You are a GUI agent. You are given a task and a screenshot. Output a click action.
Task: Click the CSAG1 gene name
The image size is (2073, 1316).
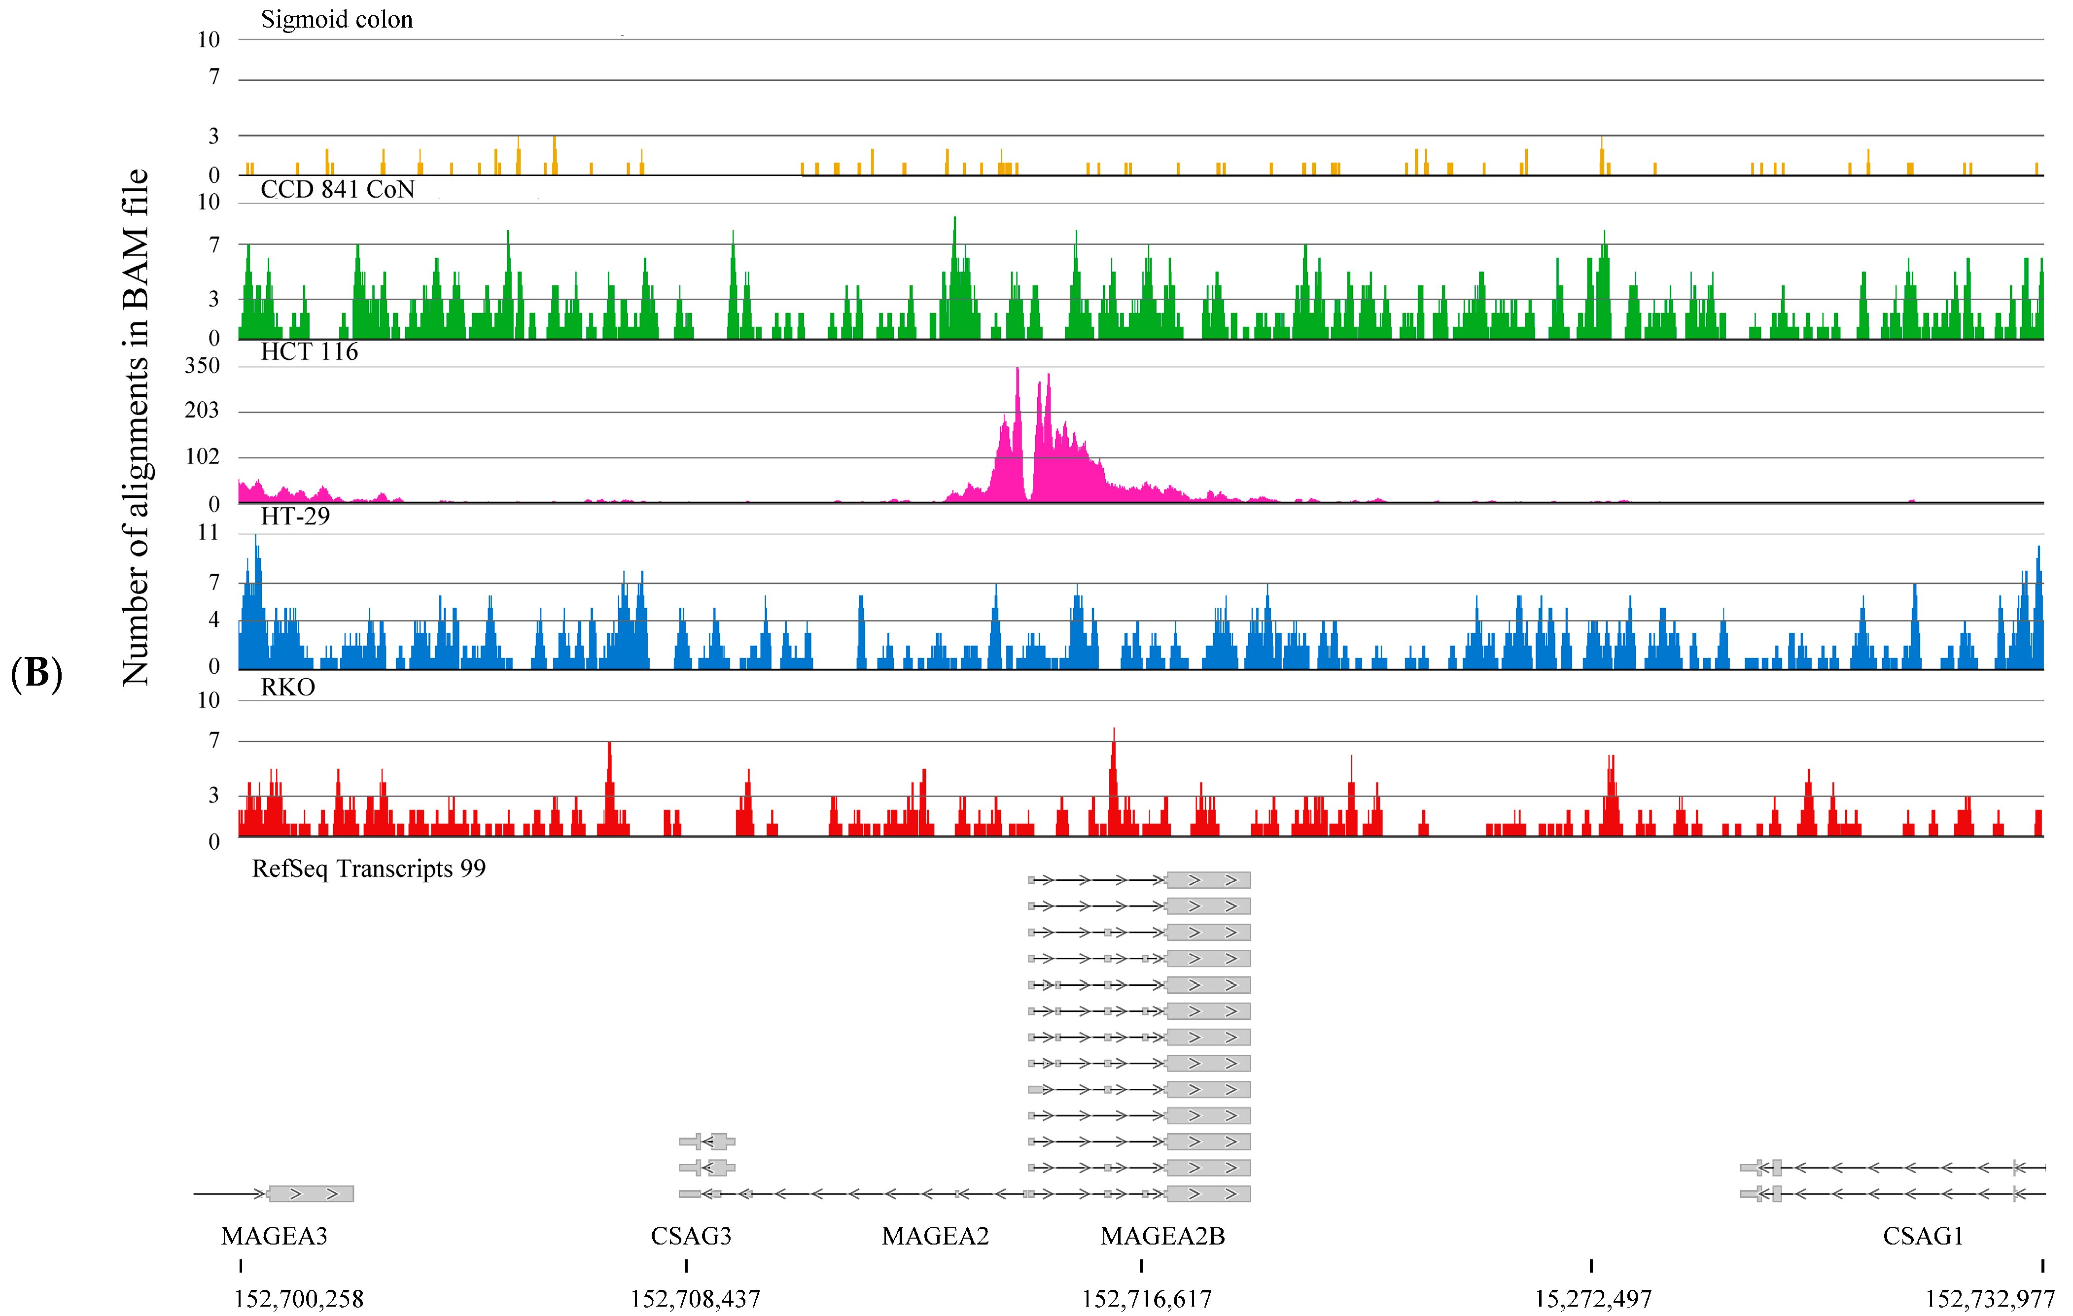coord(1922,1237)
